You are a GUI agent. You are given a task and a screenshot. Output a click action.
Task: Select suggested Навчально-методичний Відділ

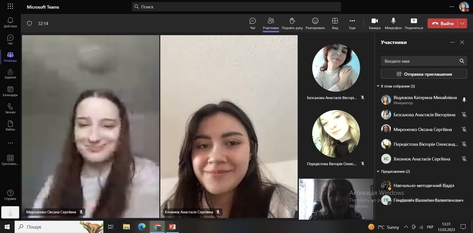(424, 185)
